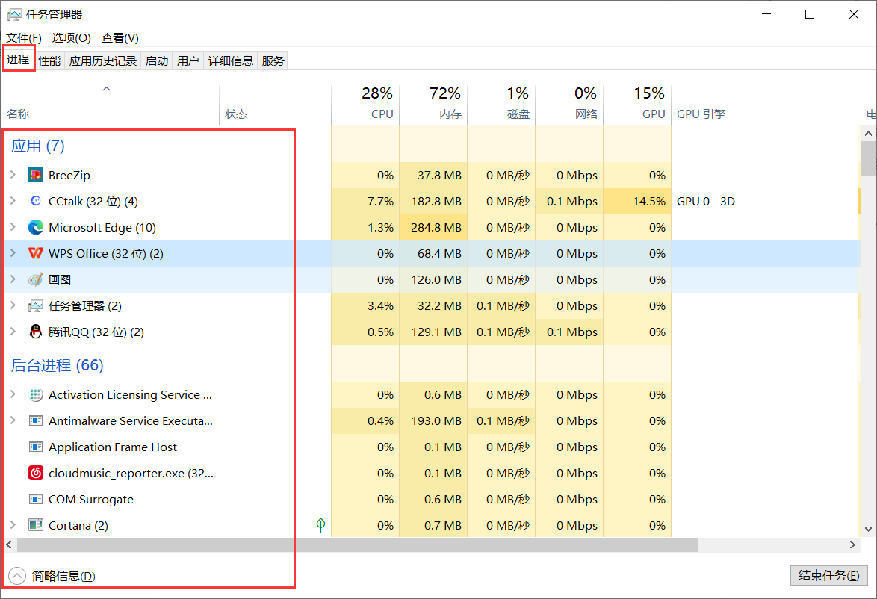Open the 查看(V) menu

[120, 38]
